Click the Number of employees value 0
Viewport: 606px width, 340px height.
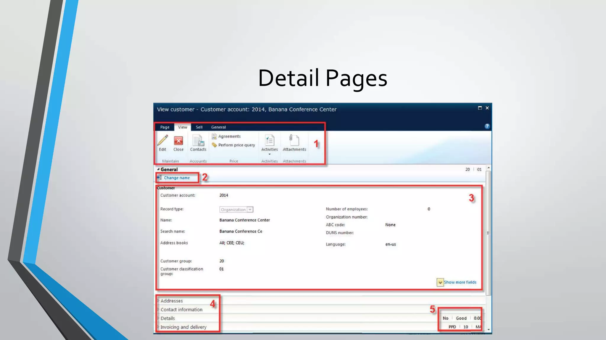pos(429,209)
